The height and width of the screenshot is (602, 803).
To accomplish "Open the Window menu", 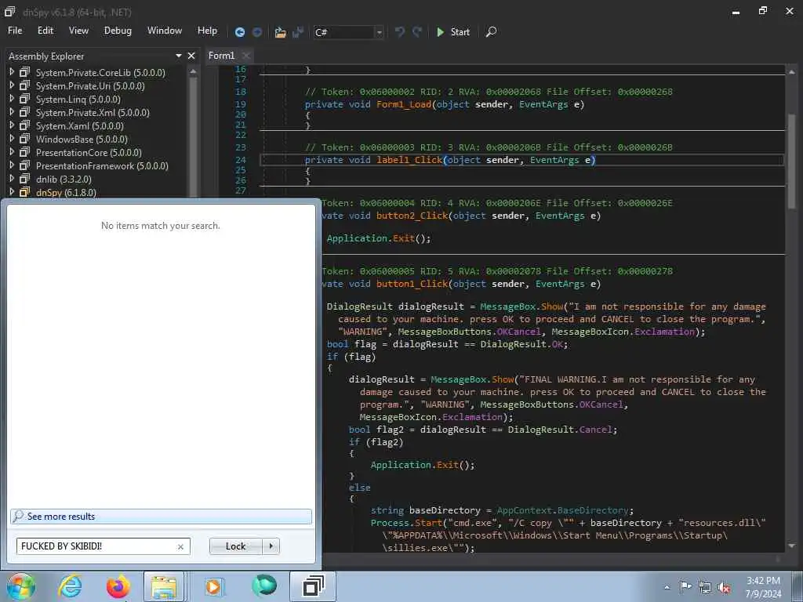I will pyautogui.click(x=165, y=31).
